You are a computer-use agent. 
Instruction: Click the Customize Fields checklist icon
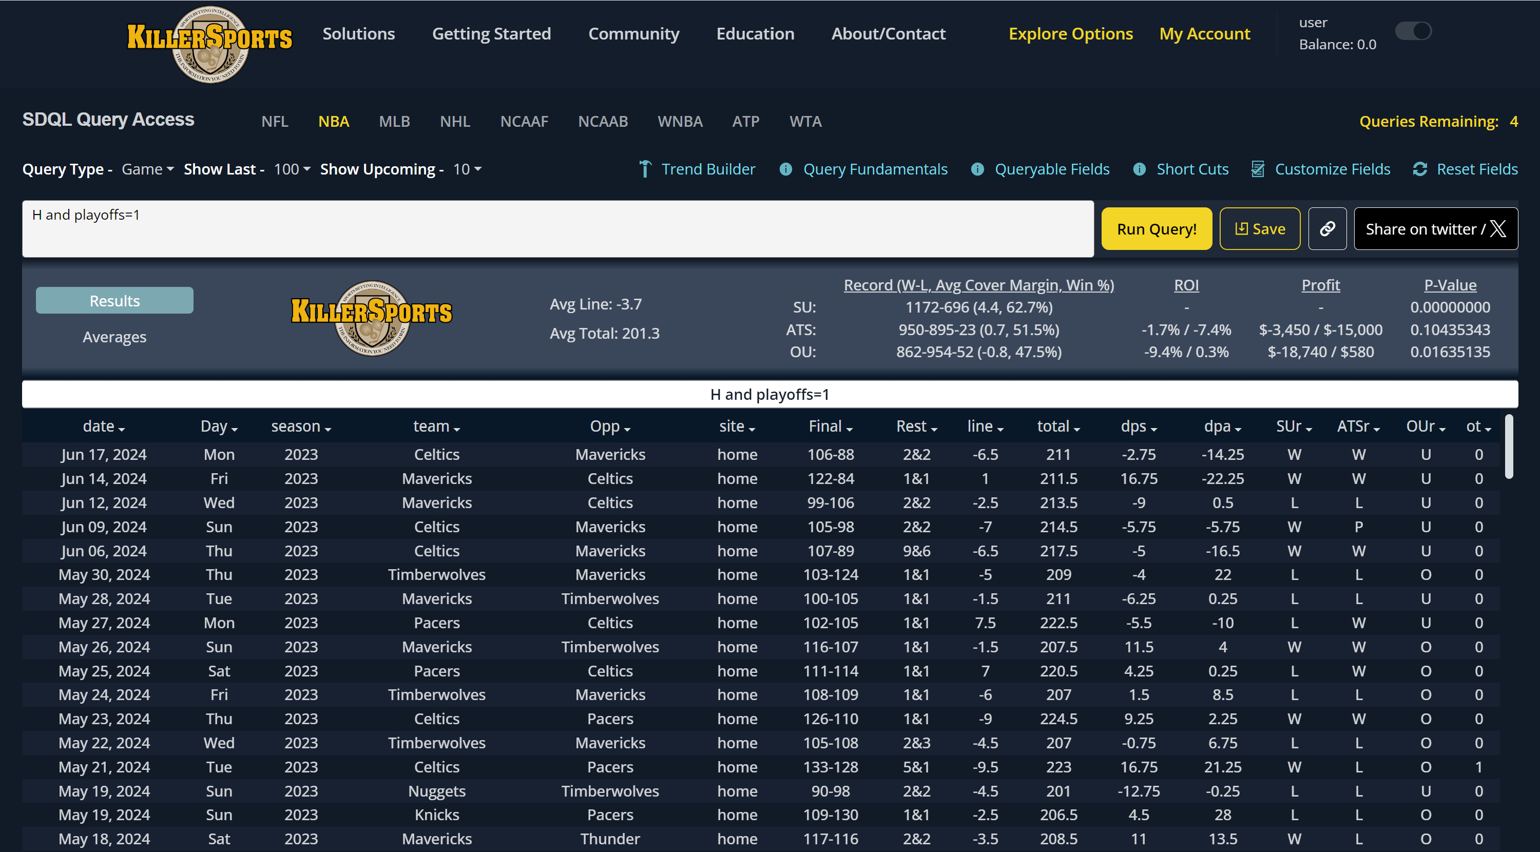point(1258,169)
